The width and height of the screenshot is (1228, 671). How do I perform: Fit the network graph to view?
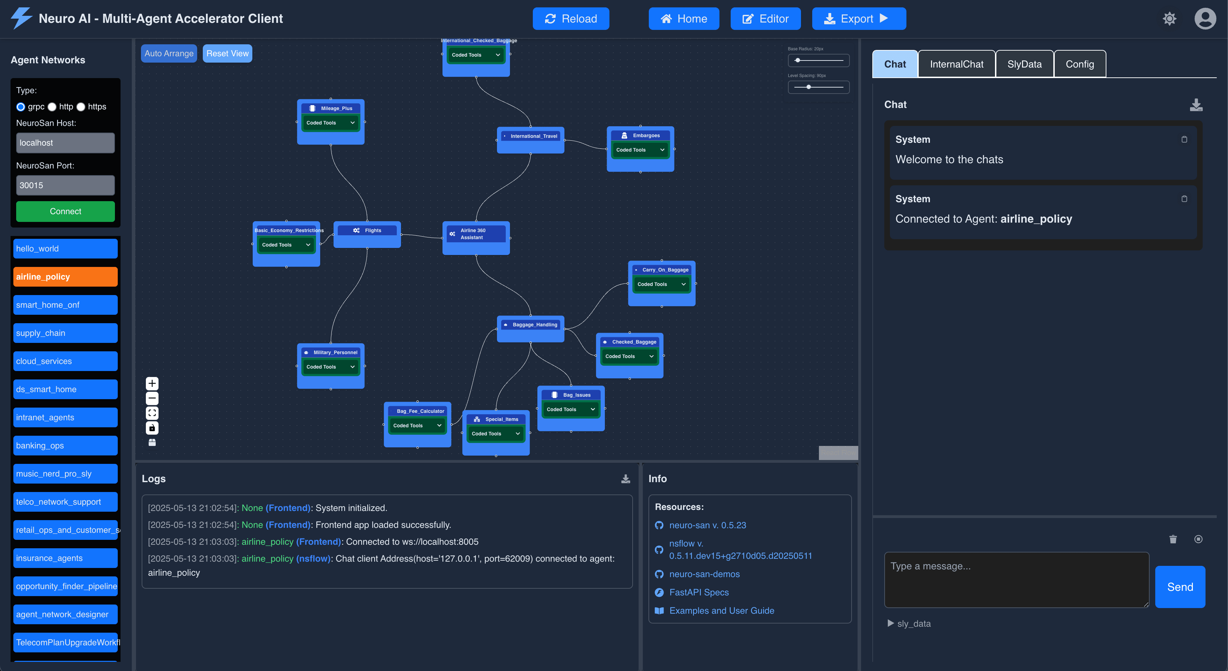point(152,413)
